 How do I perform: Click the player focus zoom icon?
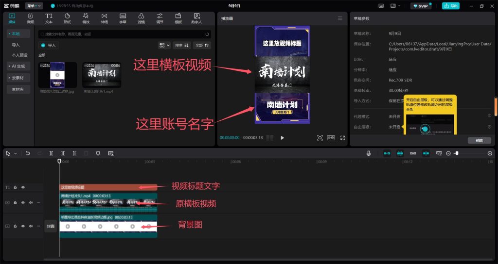320,138
